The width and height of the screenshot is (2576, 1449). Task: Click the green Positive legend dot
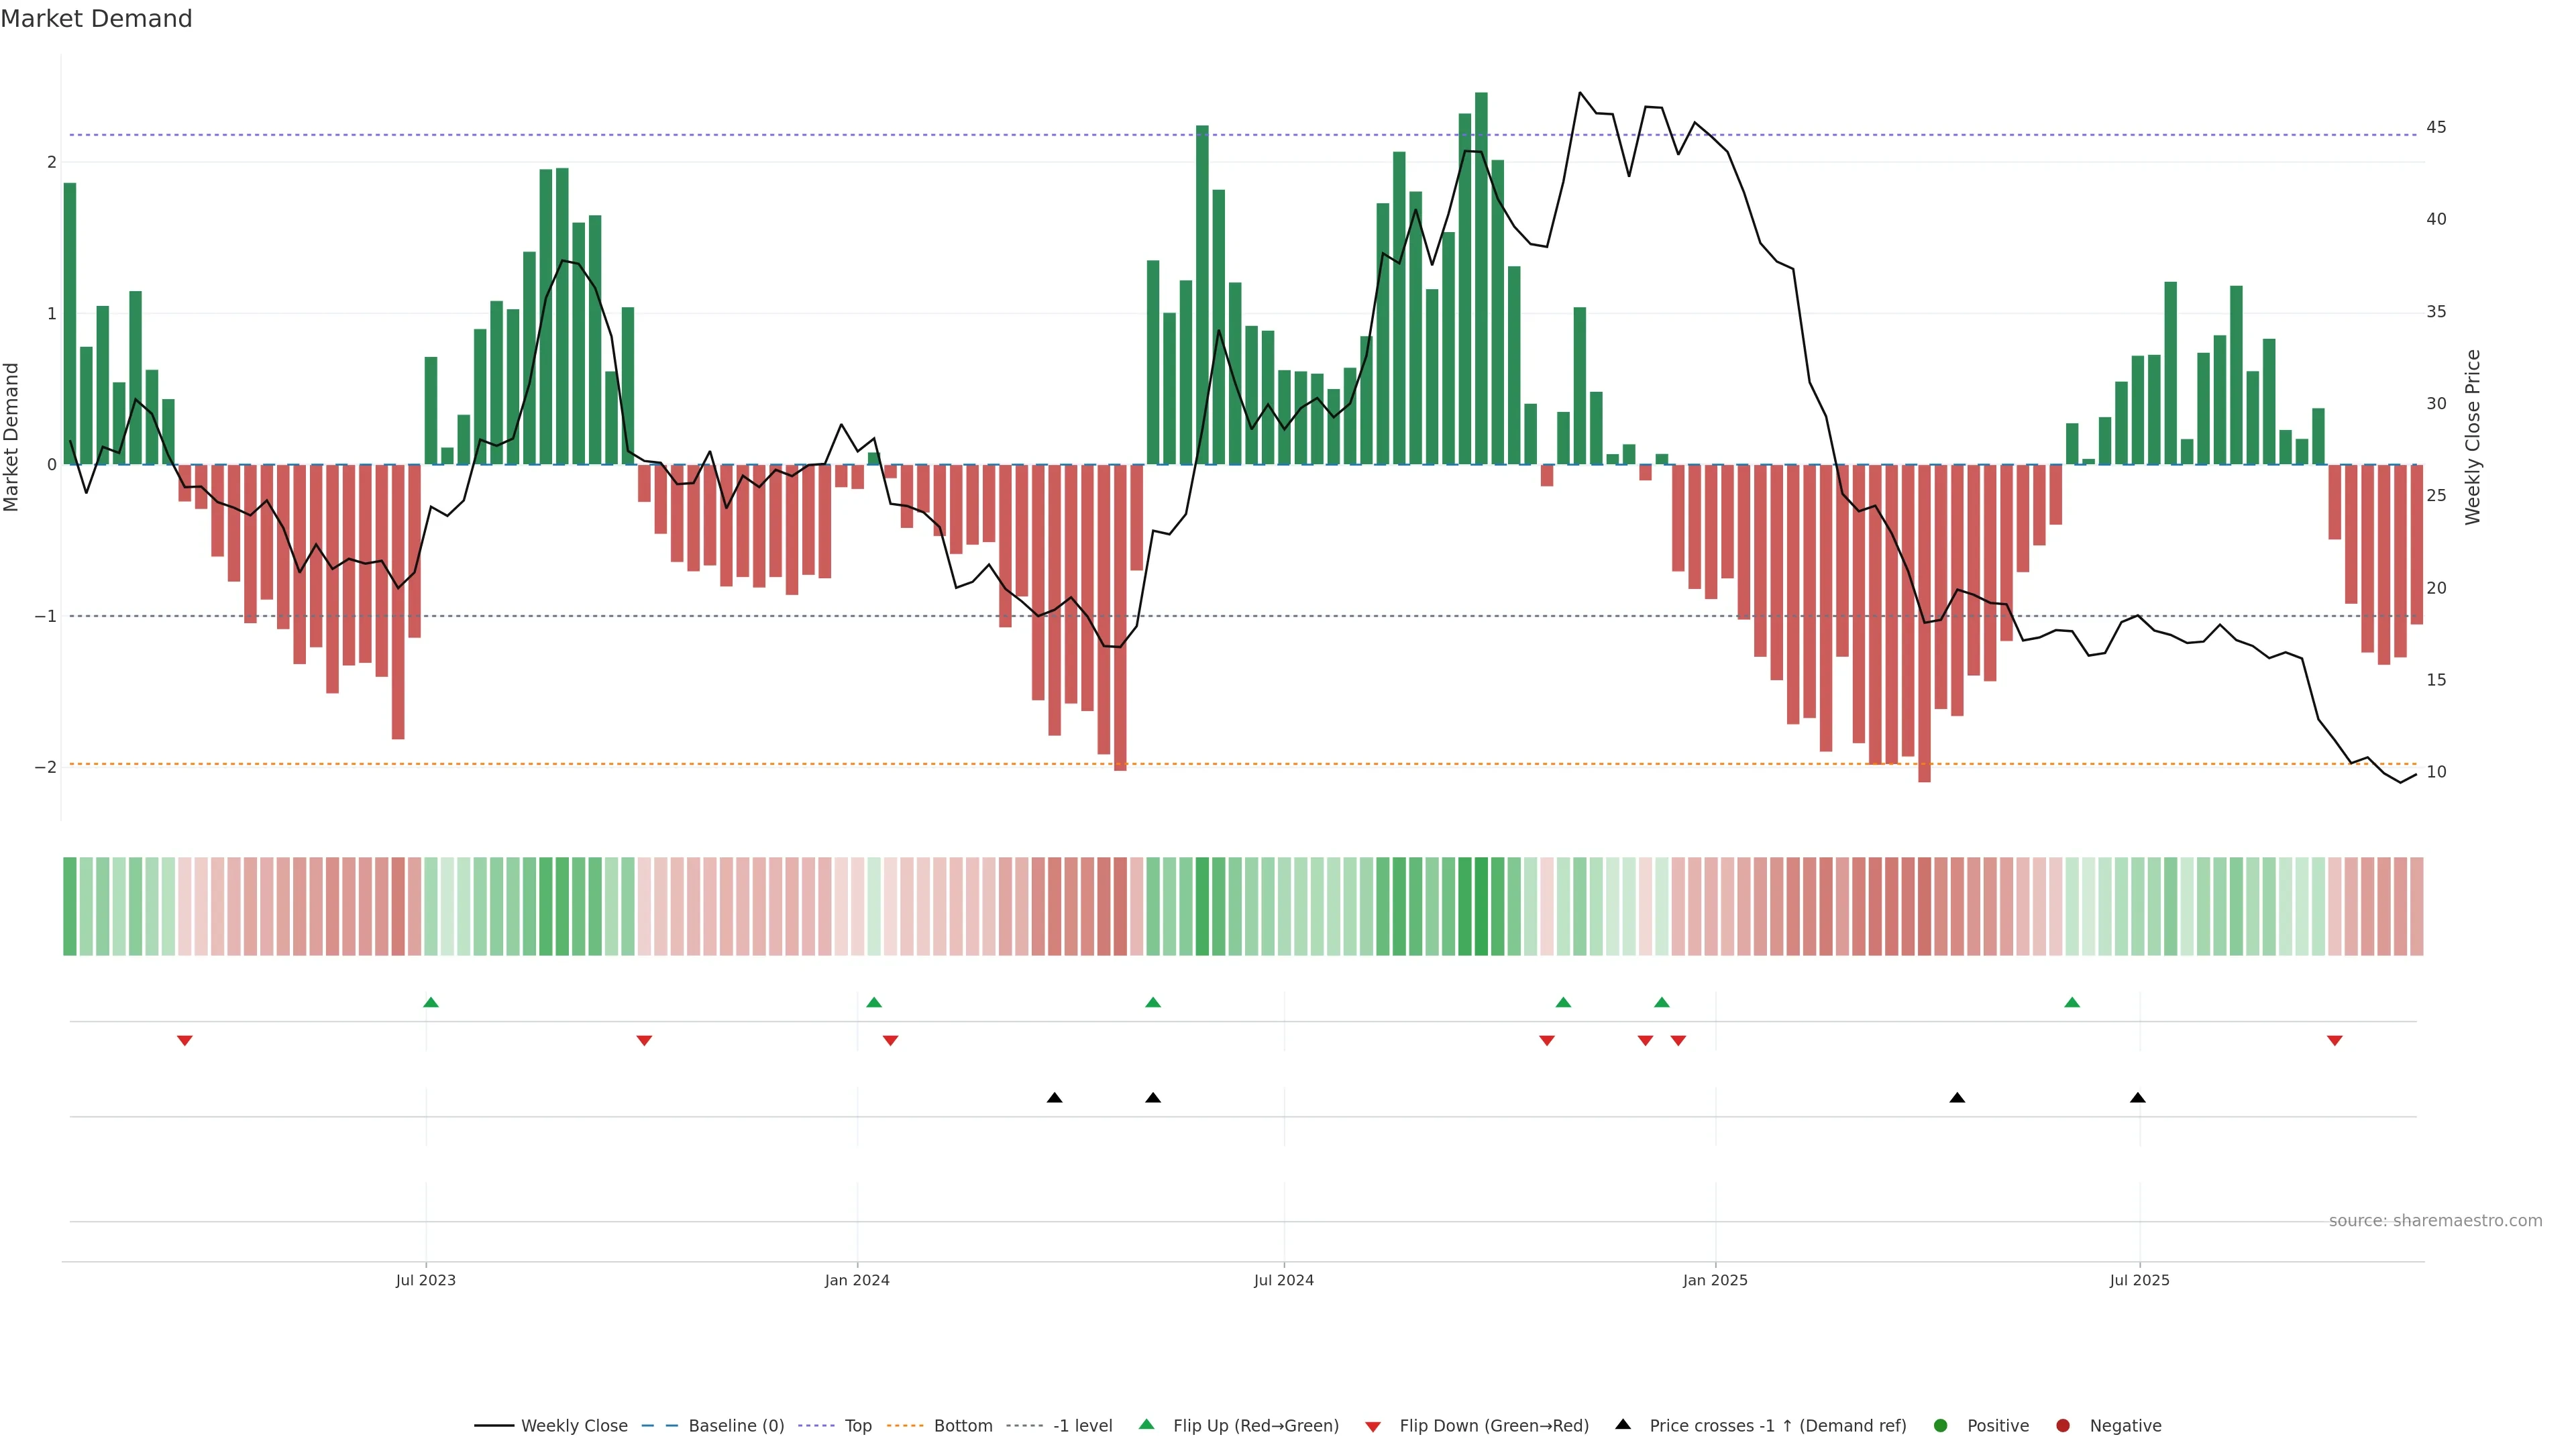coord(1941,1425)
